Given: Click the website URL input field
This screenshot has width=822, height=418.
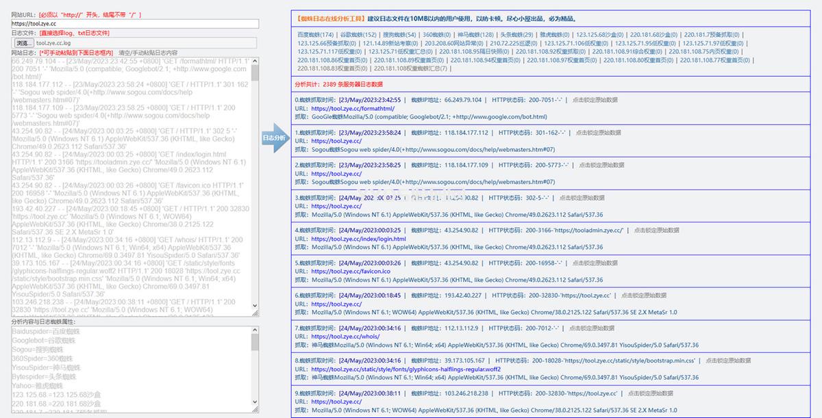Looking at the screenshot, I should pyautogui.click(x=135, y=23).
